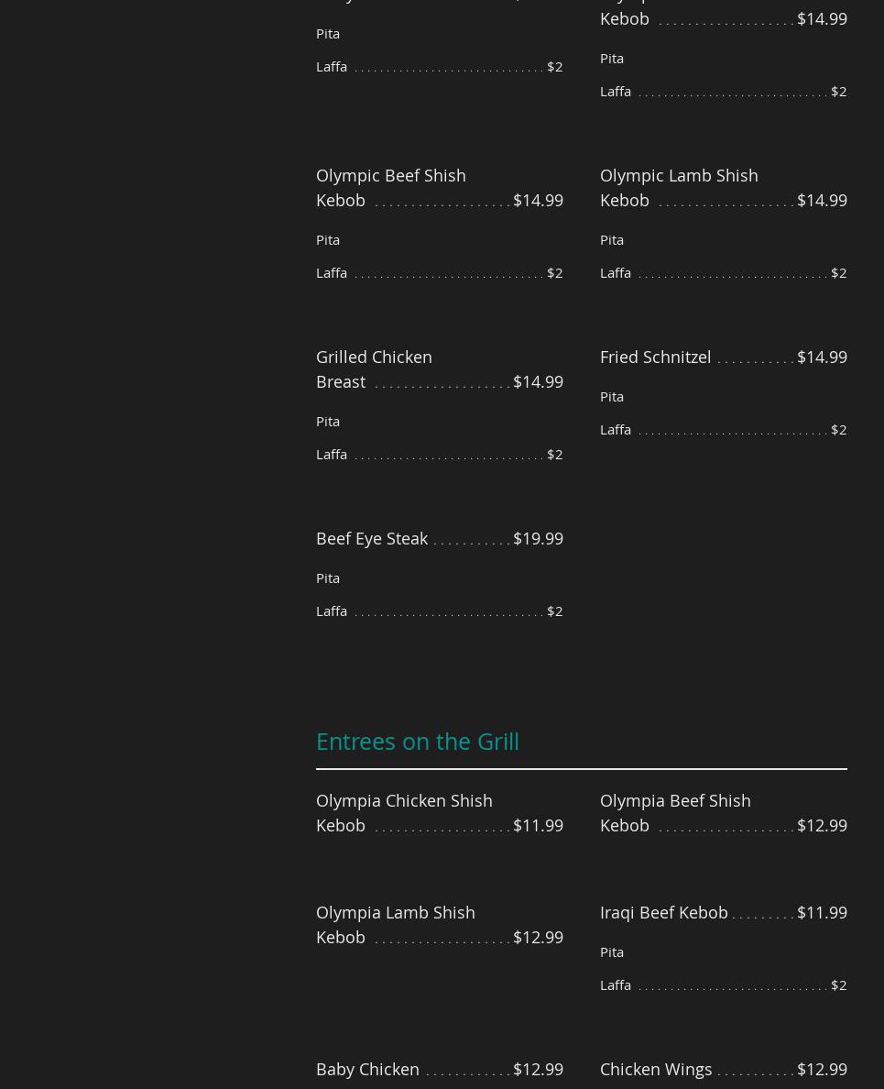
Task: Choose Laffa under Olympic Beef Shish Kebob
Action: point(332,272)
